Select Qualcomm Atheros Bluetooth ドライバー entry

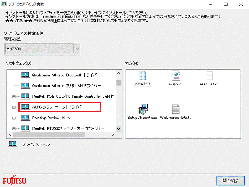(x=66, y=75)
